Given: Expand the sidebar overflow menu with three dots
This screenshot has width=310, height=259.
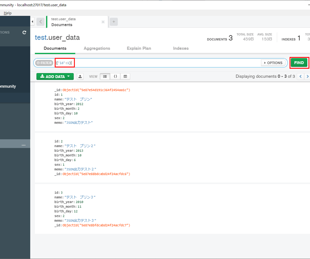Looking at the screenshot, I should point(24,145).
